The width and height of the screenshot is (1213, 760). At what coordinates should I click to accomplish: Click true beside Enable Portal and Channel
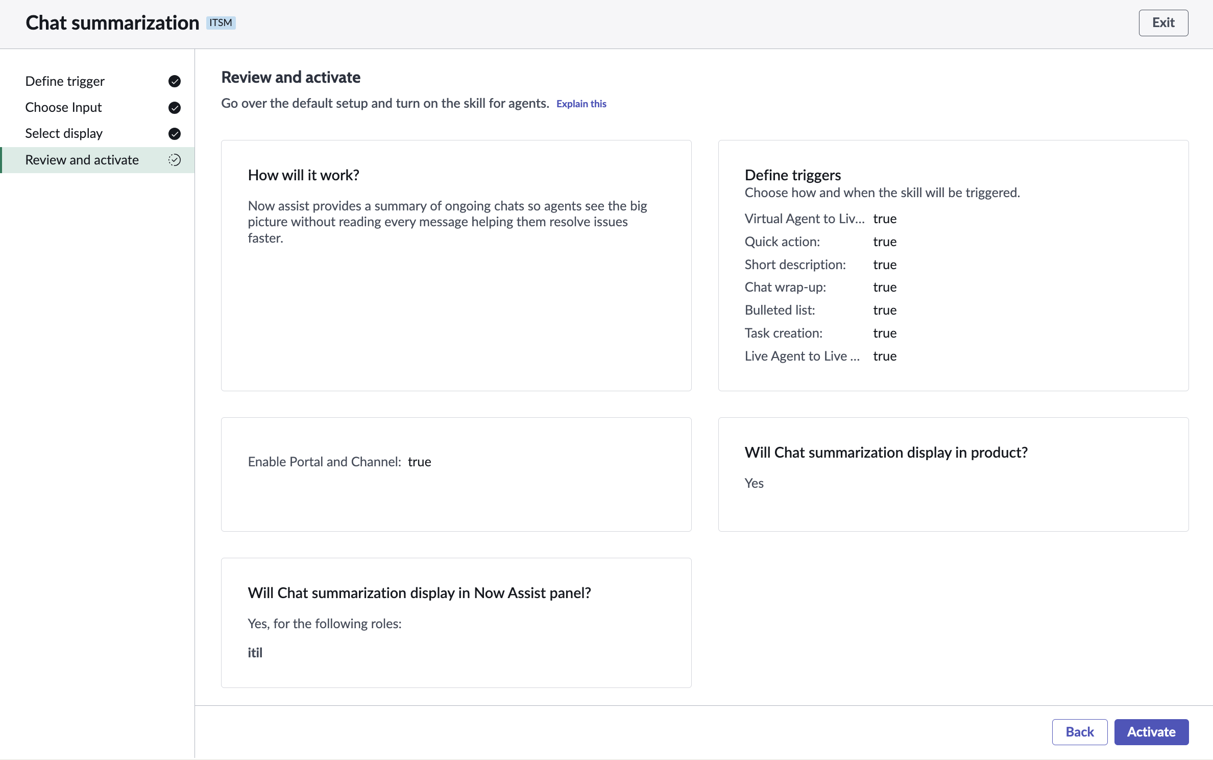pos(420,462)
